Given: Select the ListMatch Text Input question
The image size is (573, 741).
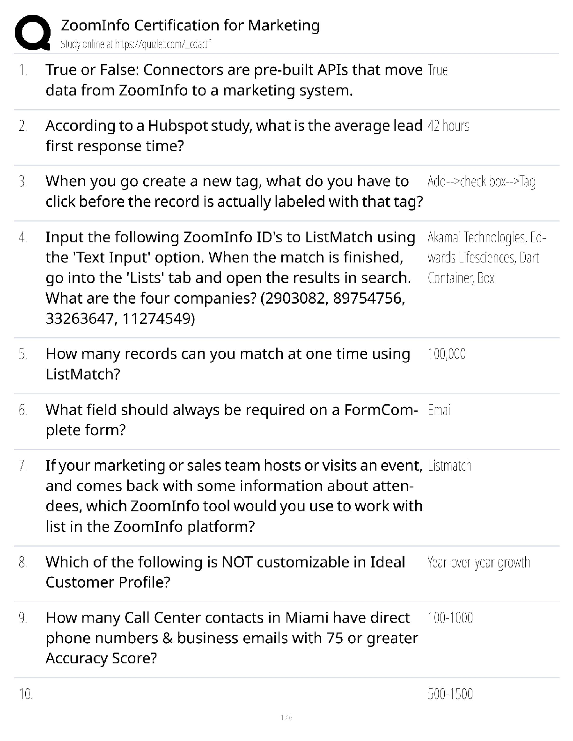Looking at the screenshot, I should tap(229, 278).
